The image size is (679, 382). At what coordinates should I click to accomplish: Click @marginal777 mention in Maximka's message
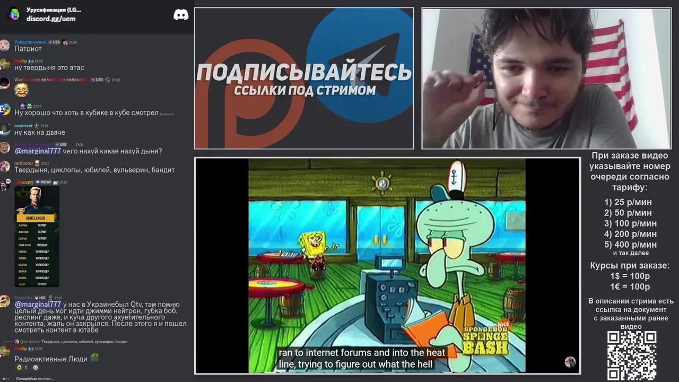coord(38,305)
